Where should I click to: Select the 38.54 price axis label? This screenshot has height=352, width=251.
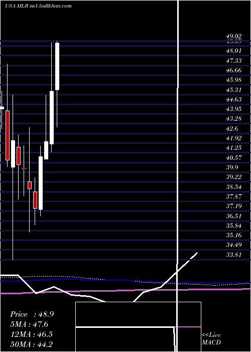233,187
